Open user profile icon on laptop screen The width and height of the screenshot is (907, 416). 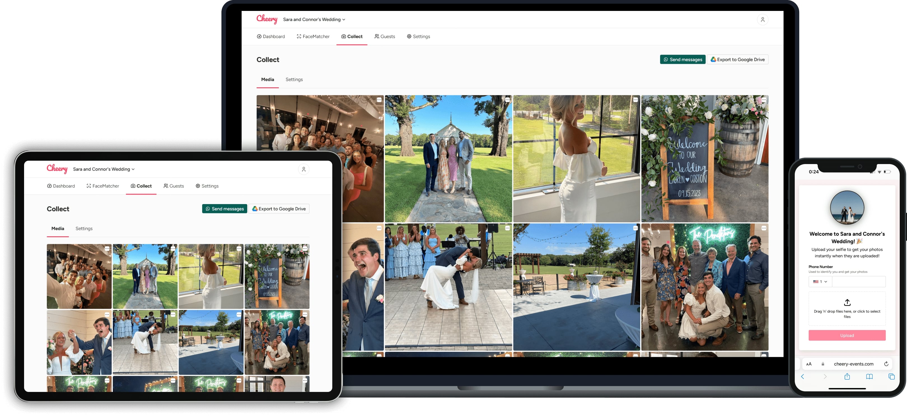click(762, 20)
